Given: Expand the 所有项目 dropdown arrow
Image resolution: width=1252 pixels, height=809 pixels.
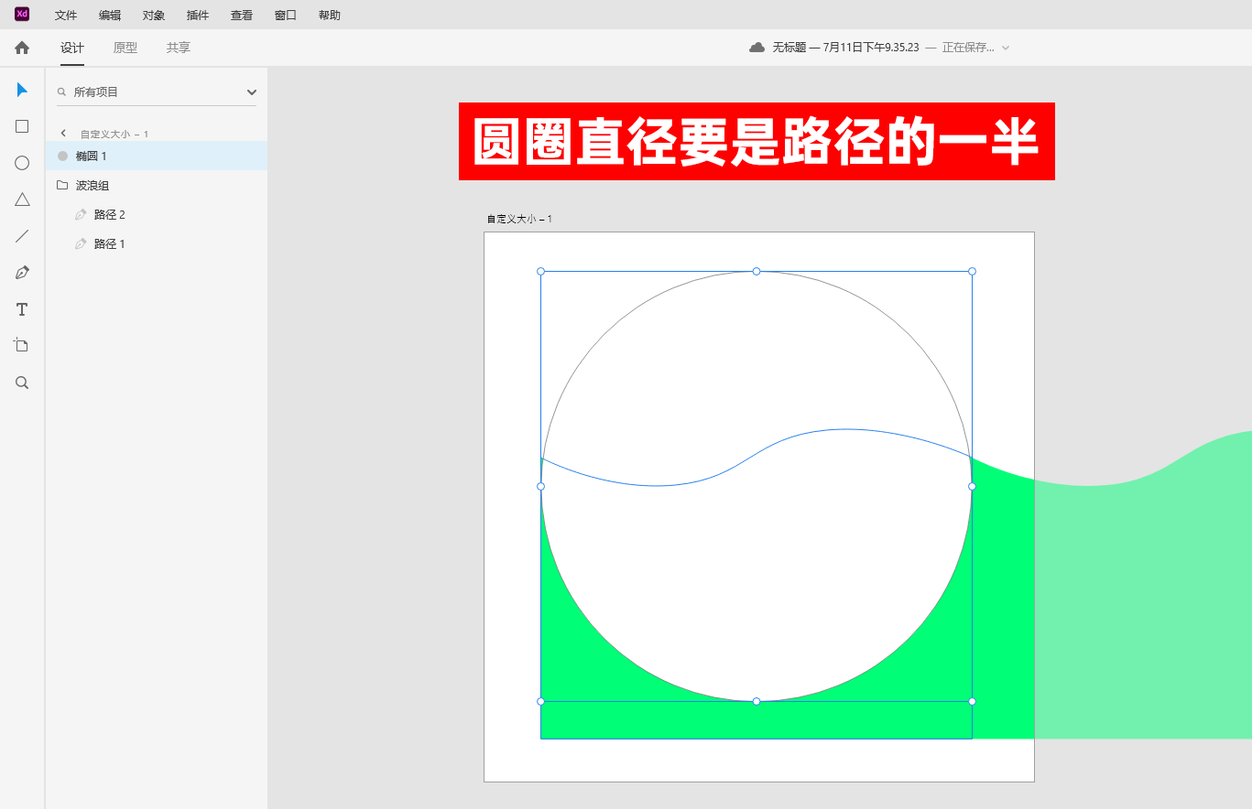Looking at the screenshot, I should pyautogui.click(x=252, y=92).
